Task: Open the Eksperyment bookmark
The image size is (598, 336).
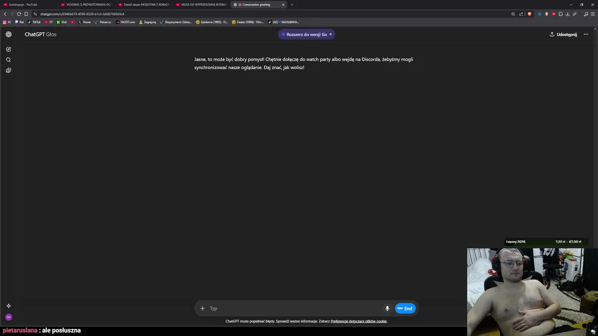Action: click(176, 22)
